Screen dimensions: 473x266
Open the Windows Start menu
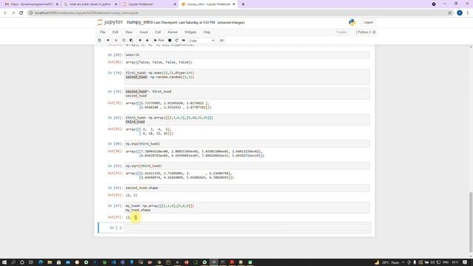click(4, 262)
